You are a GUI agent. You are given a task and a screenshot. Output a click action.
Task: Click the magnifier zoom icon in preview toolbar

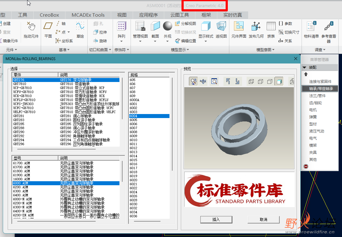point(214,81)
